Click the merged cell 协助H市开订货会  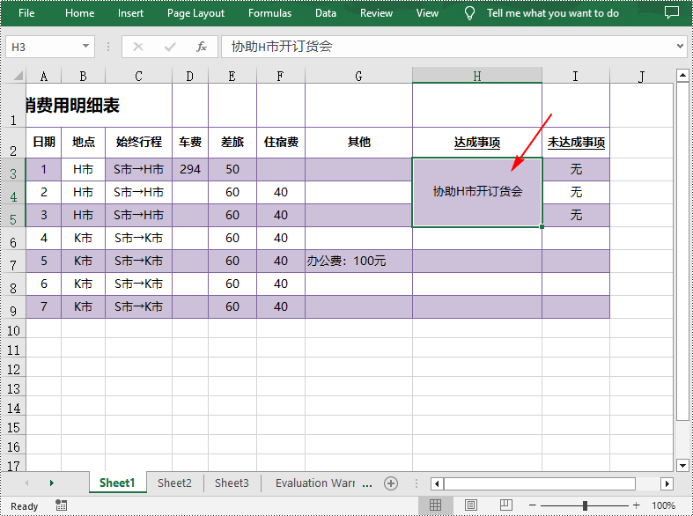coord(477,192)
